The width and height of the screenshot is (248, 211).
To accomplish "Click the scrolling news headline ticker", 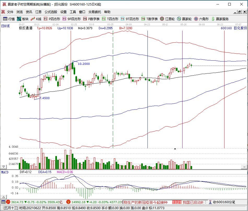I will [146, 202].
